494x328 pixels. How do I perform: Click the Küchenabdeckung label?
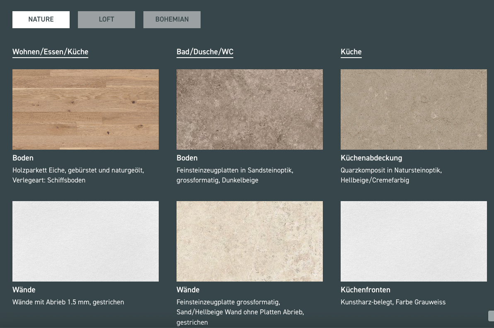(x=371, y=158)
